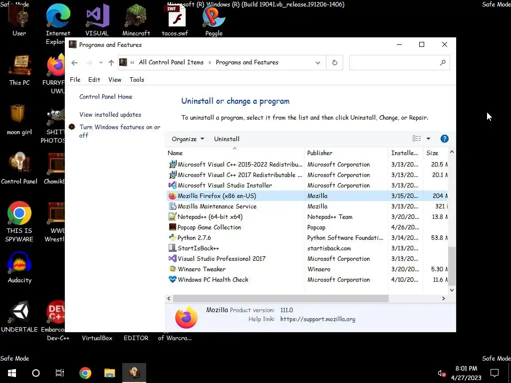
Task: Click the vertical scrollbar thumb
Action: pos(452,265)
